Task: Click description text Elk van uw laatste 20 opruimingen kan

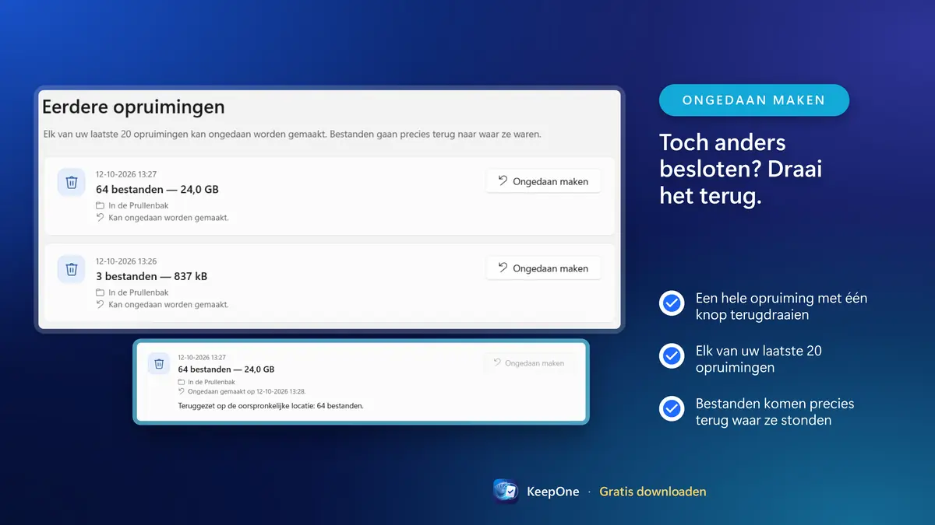Action: coord(292,134)
